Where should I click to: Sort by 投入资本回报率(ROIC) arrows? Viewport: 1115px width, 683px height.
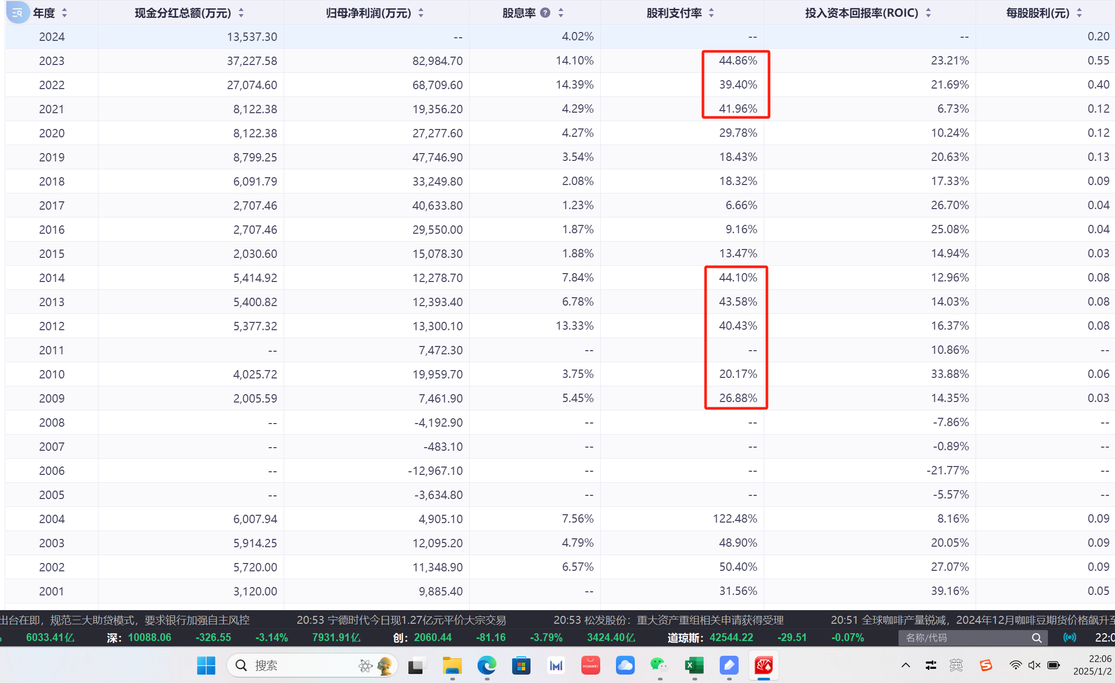[x=928, y=13]
